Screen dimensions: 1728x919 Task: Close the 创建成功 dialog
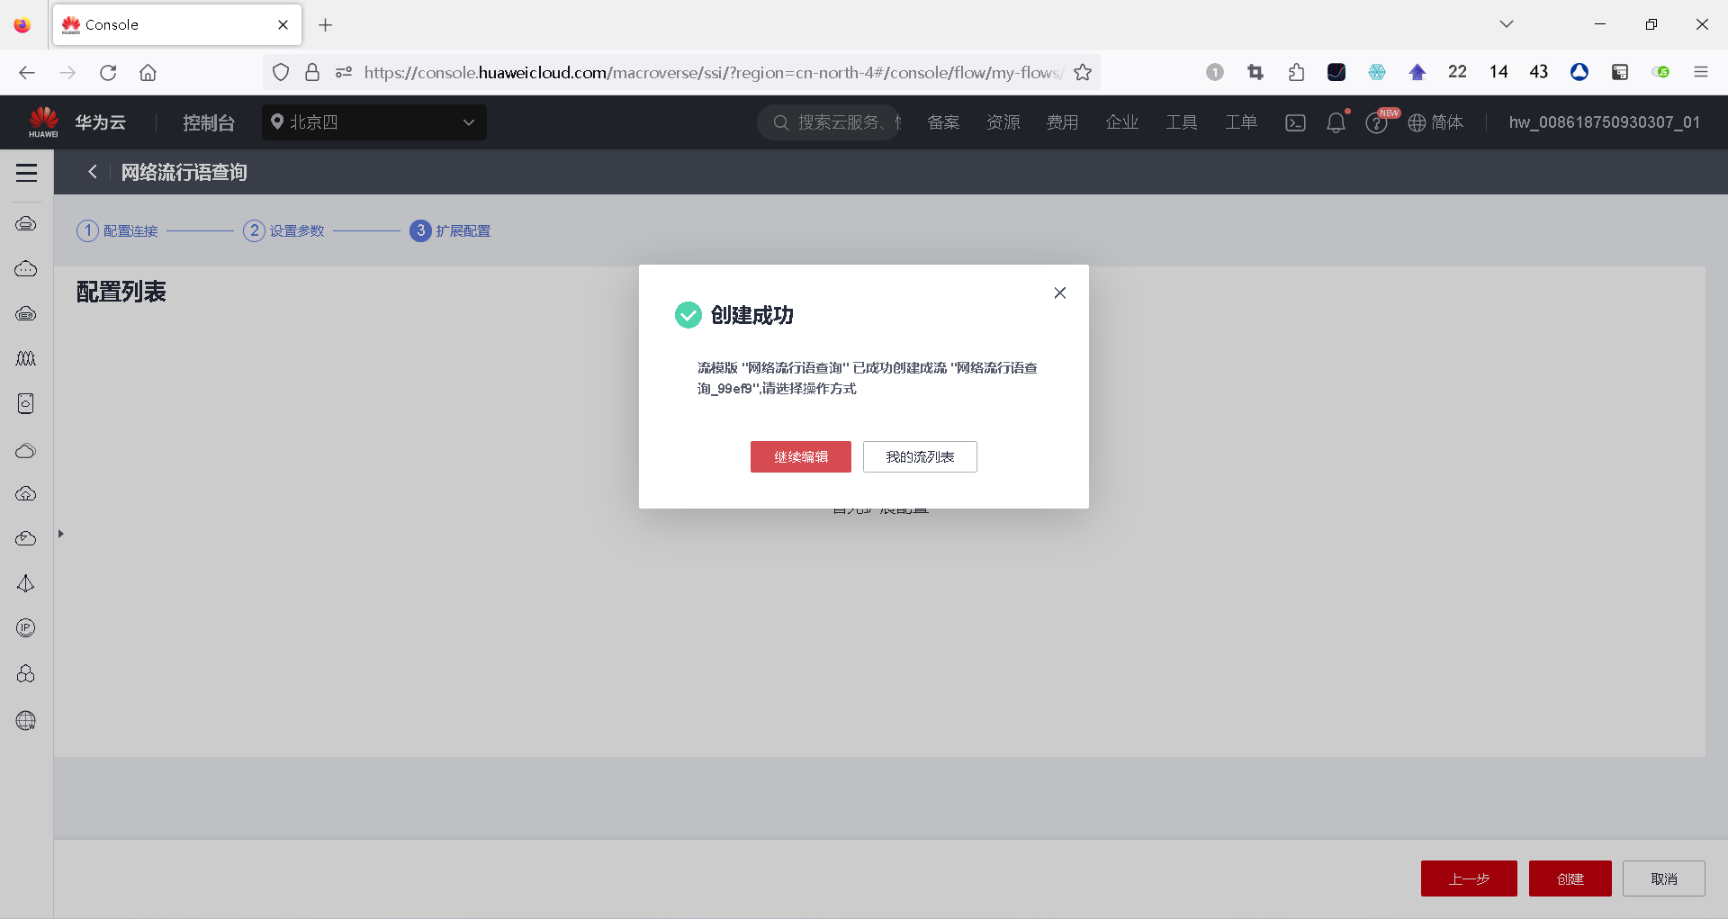pyautogui.click(x=1060, y=293)
